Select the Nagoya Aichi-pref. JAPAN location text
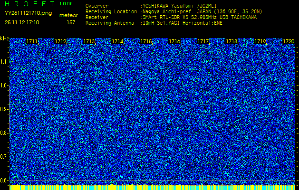This screenshot has width=299, height=190. pyautogui.click(x=203, y=11)
